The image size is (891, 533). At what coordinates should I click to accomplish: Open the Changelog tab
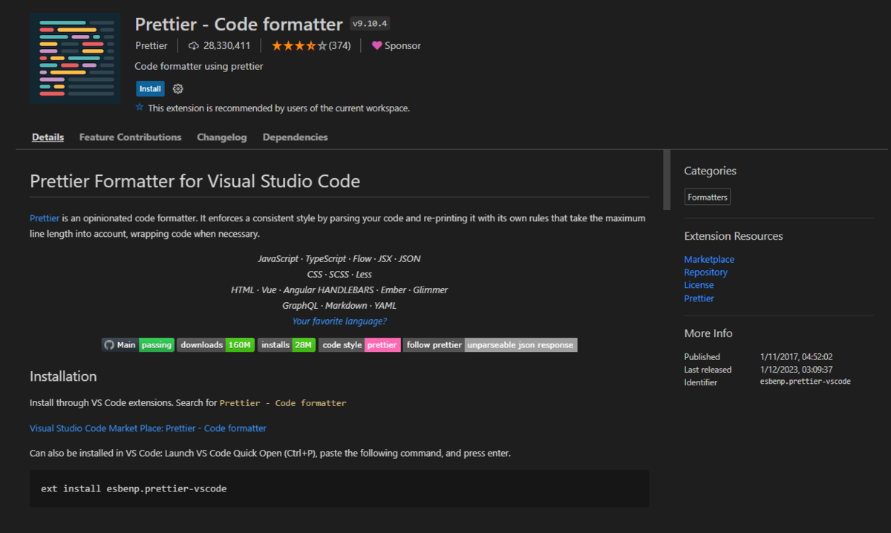coord(222,137)
